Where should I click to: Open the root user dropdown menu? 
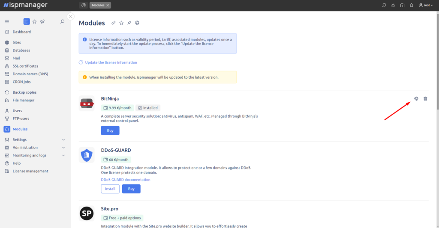point(426,5)
